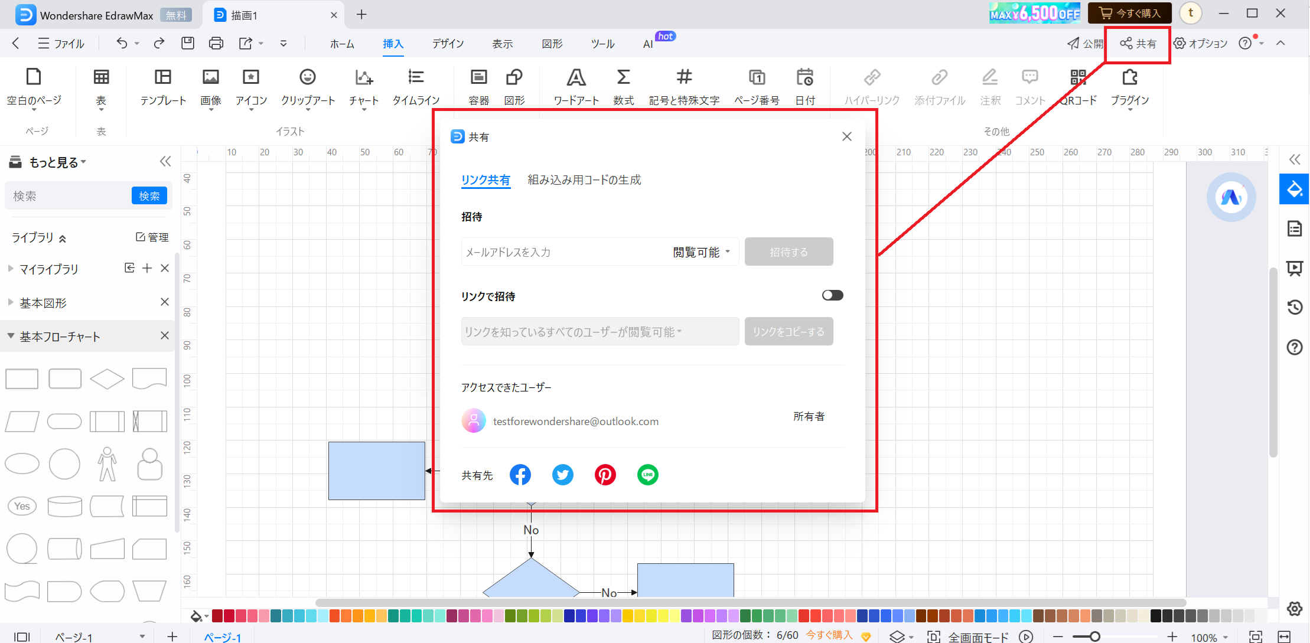Open the Edraw AI assistant icon
The width and height of the screenshot is (1310, 643).
point(1231,197)
